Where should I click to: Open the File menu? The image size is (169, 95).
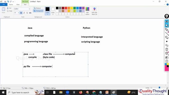(x=4, y=4)
